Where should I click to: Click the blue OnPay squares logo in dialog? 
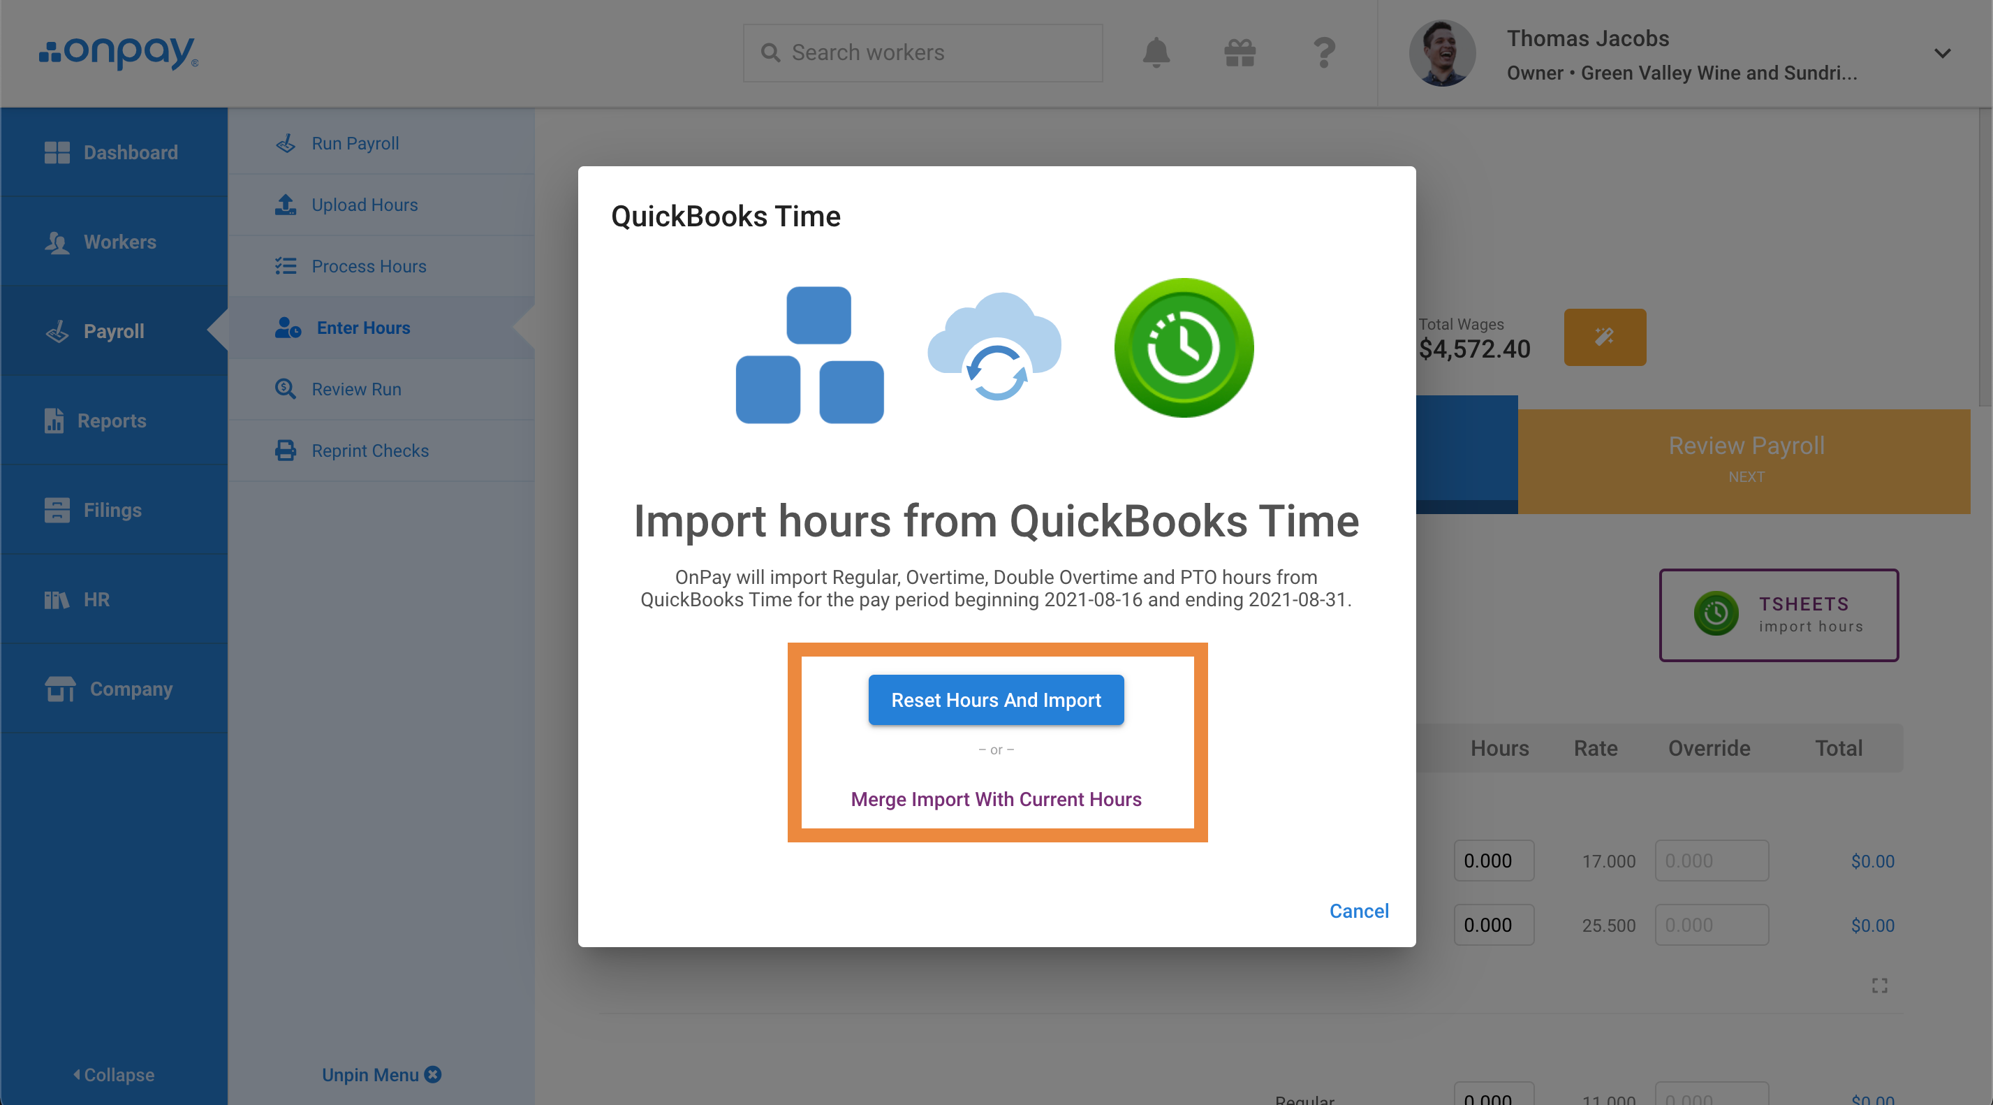809,354
